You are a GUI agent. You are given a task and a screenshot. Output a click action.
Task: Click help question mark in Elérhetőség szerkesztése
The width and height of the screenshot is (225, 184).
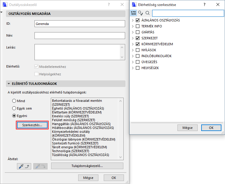[204, 4]
